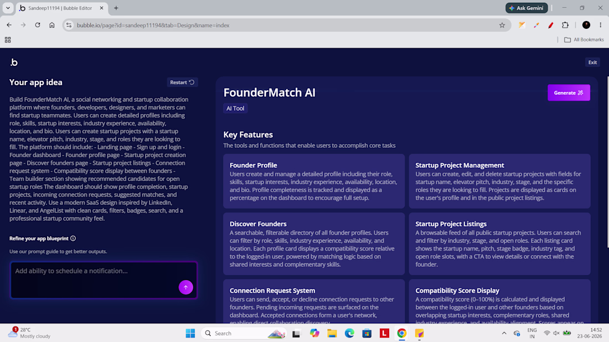Click the Connection Request System heading
This screenshot has width=609, height=342.
[272, 291]
